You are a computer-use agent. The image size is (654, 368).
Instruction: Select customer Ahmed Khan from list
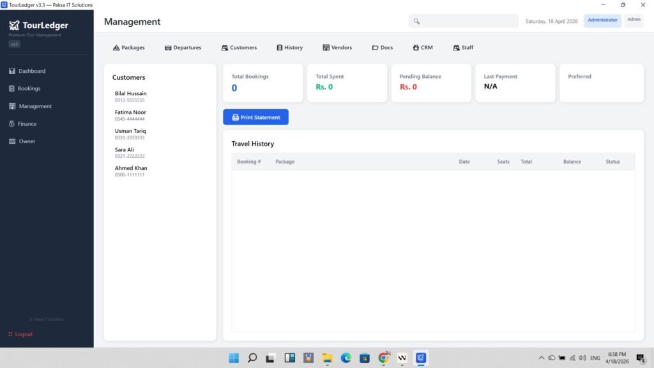click(131, 171)
